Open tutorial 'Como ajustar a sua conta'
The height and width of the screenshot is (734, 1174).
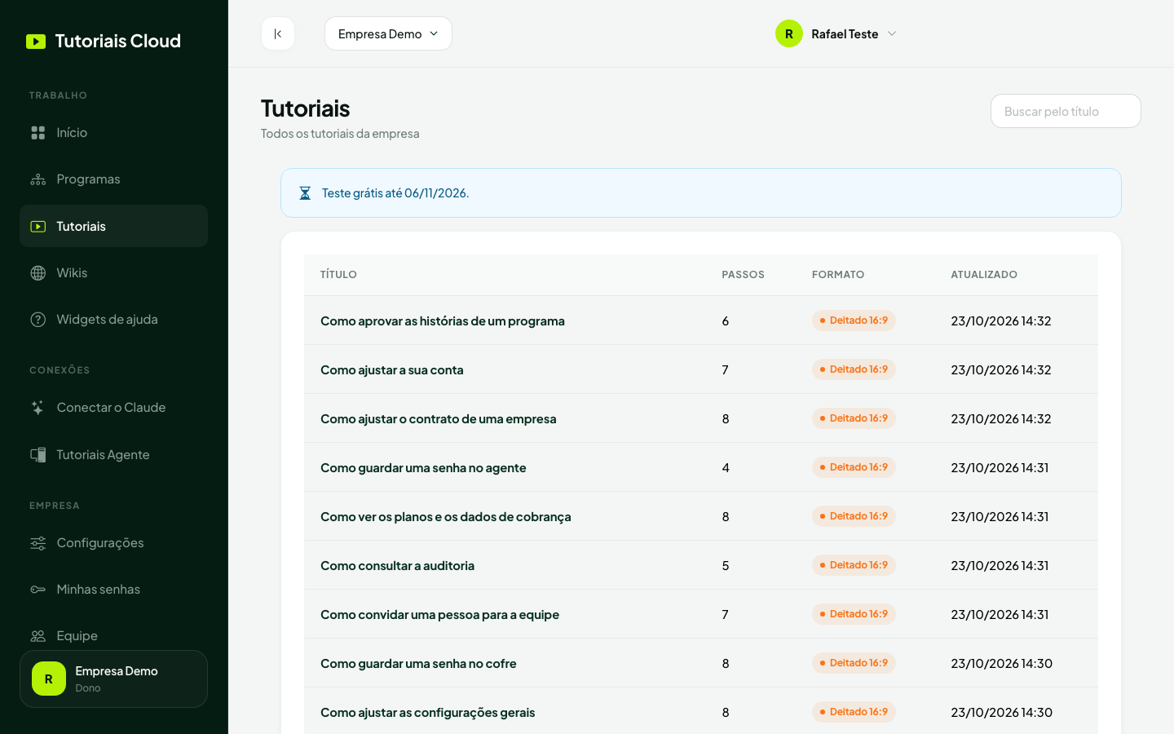click(392, 370)
